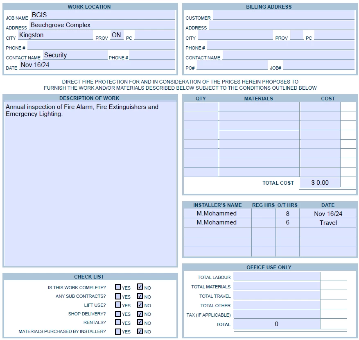Click office Total field showing 0
This screenshot has width=359, height=340.
277,324
